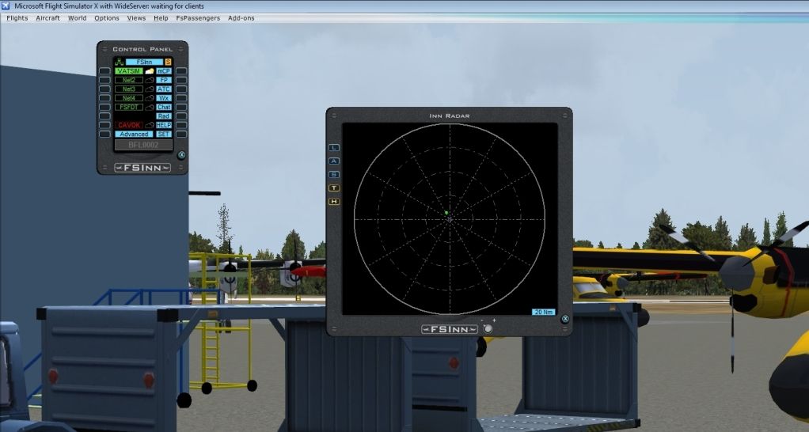This screenshot has width=809, height=432.
Task: Click the cloud icon next to CAVOK
Action: tap(150, 125)
